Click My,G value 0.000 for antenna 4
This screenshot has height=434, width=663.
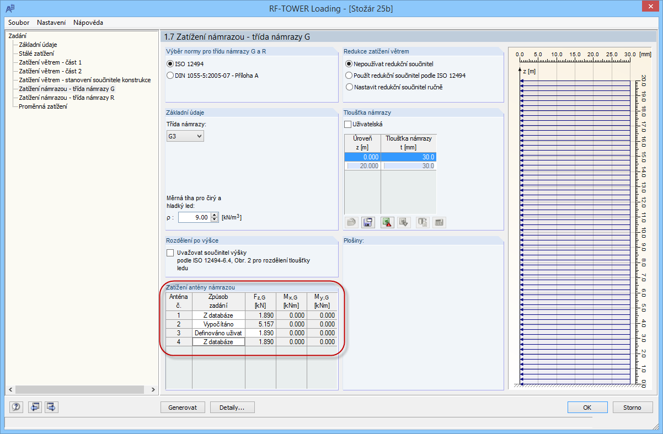click(322, 342)
